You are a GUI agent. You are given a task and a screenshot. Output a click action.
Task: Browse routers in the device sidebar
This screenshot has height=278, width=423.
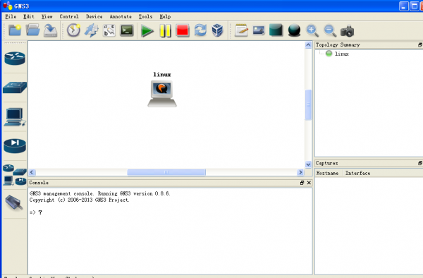15,59
